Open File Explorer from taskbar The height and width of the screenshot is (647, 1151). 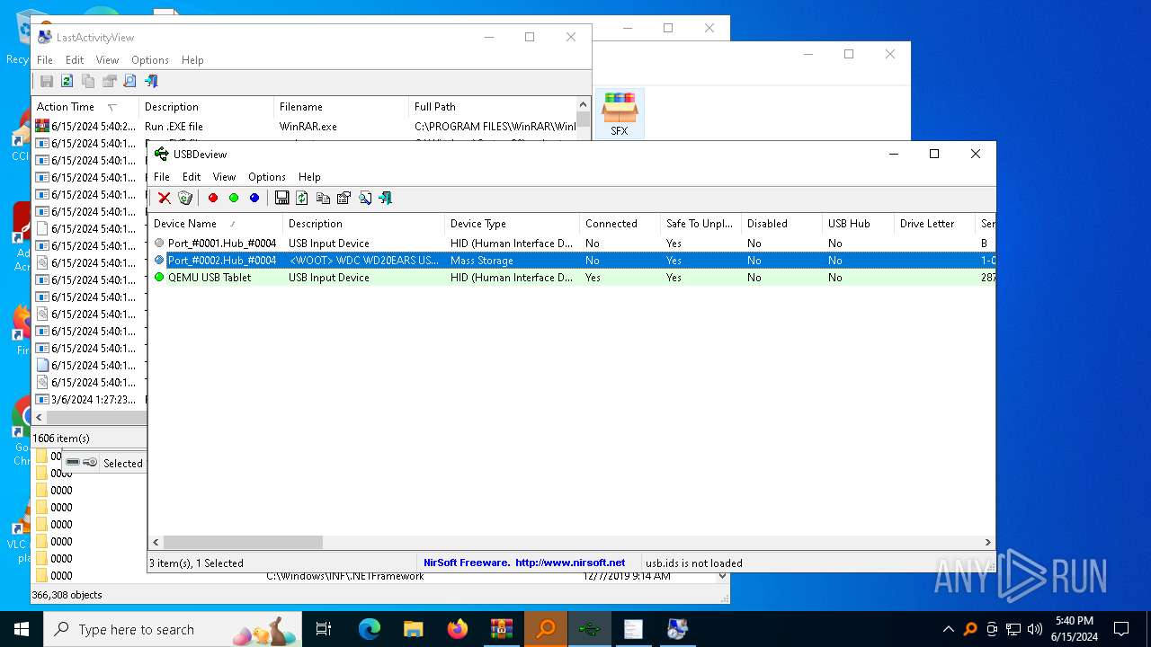[x=414, y=629]
